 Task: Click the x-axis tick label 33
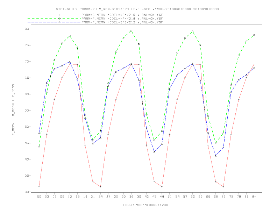(x=123, y=197)
